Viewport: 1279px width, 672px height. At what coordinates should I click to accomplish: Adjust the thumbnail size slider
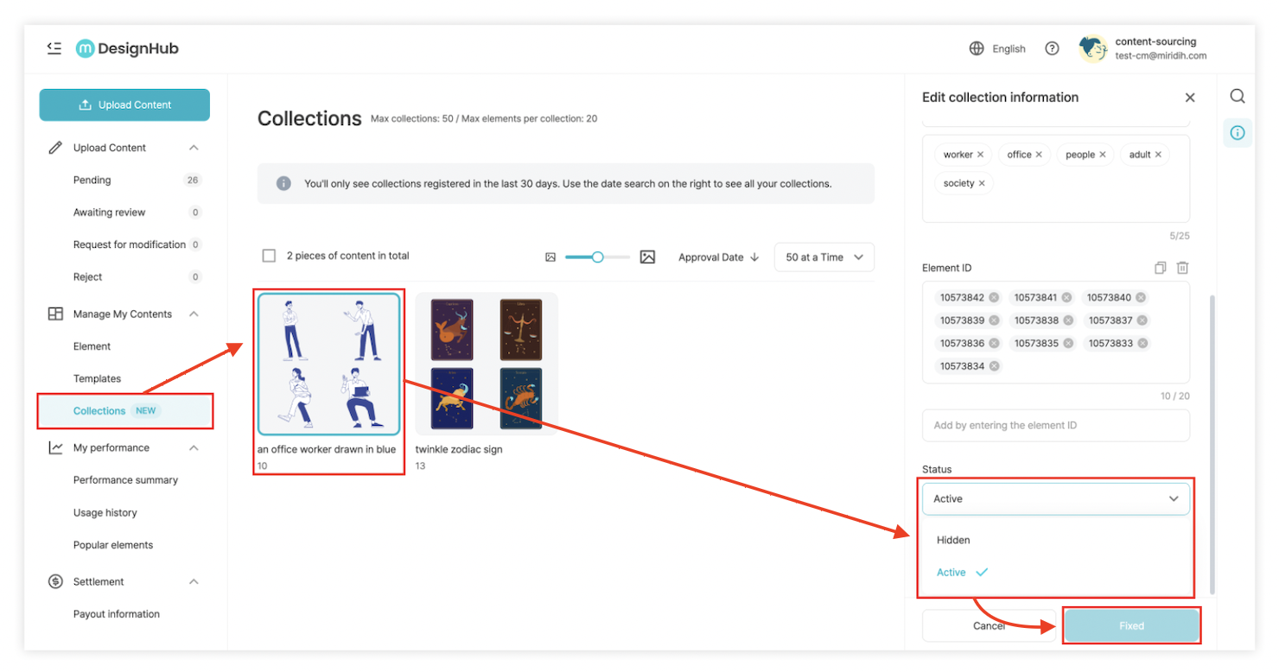(597, 257)
